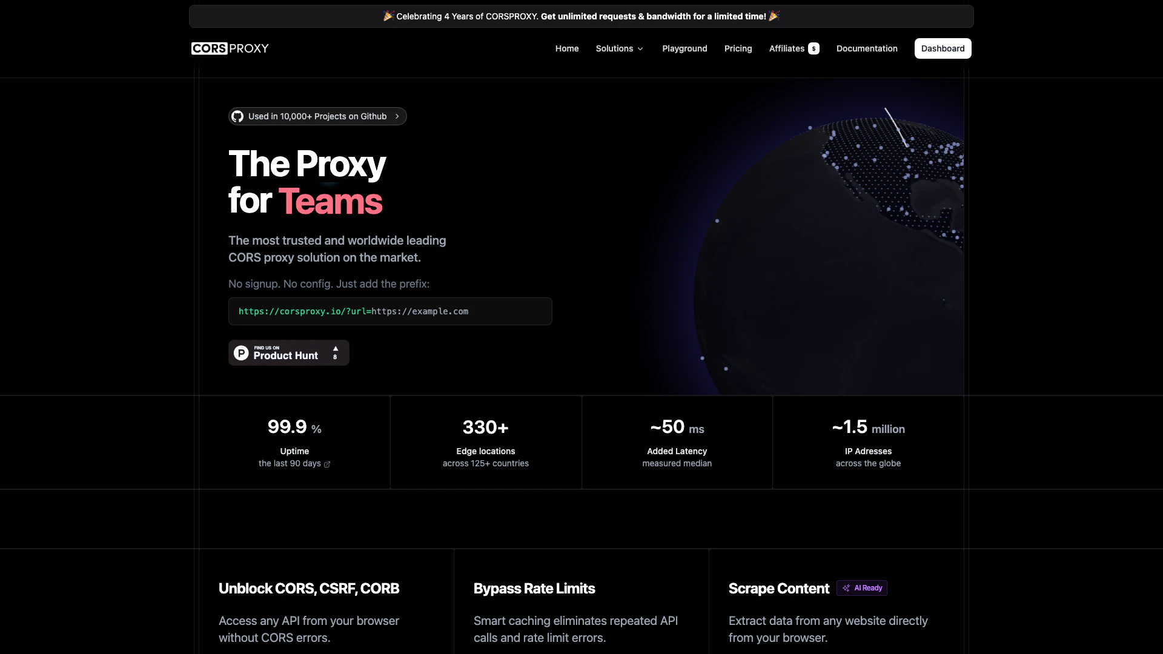Open the Pricing page
This screenshot has width=1163, height=654.
pyautogui.click(x=738, y=48)
